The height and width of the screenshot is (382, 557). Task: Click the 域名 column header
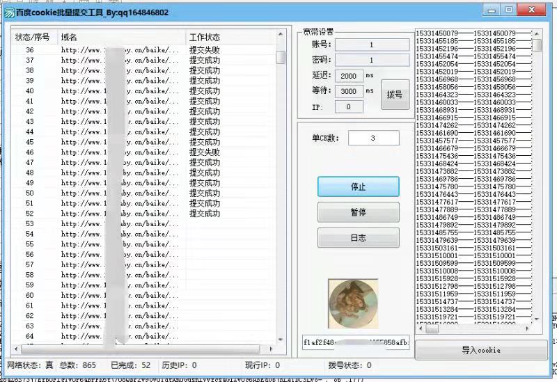(121, 38)
